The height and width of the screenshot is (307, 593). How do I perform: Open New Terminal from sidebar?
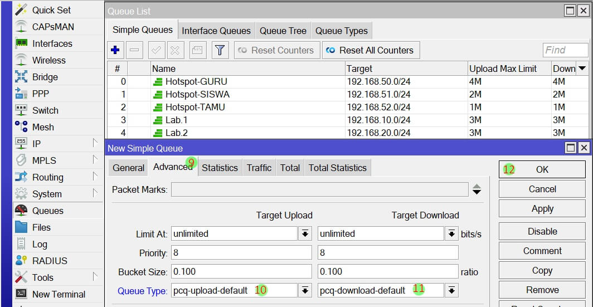pyautogui.click(x=59, y=294)
